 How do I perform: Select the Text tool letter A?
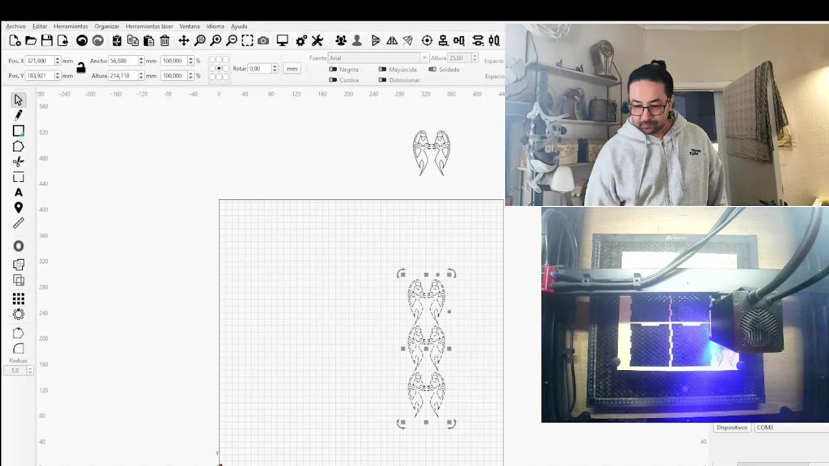[18, 192]
